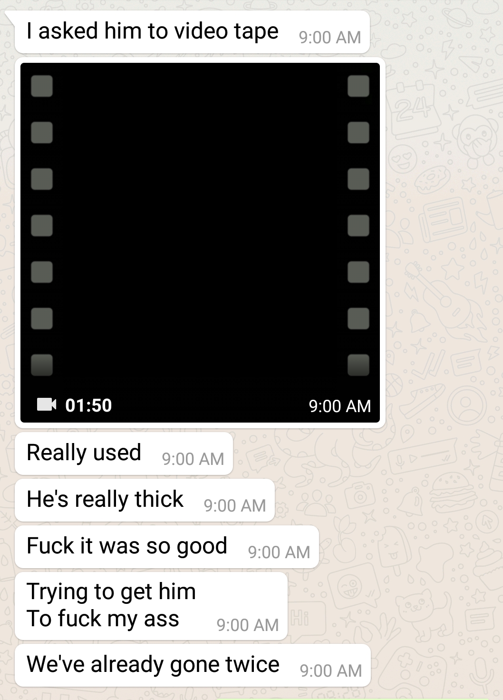
Task: Select the "I asked him to video tape" message
Action: coord(193,32)
